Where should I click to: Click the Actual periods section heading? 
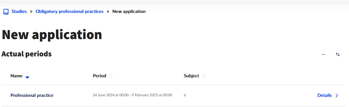(x=27, y=54)
